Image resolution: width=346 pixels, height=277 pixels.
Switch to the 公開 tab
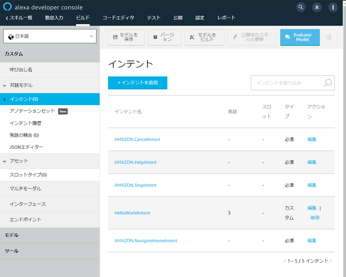[x=178, y=18]
